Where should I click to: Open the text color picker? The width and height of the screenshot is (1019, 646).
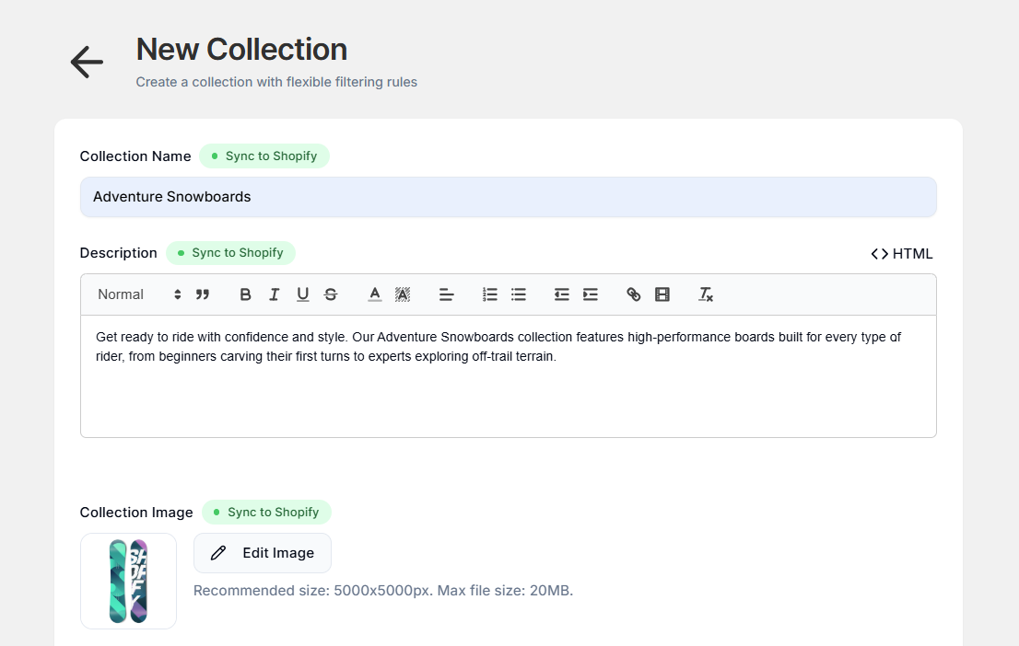(x=374, y=294)
